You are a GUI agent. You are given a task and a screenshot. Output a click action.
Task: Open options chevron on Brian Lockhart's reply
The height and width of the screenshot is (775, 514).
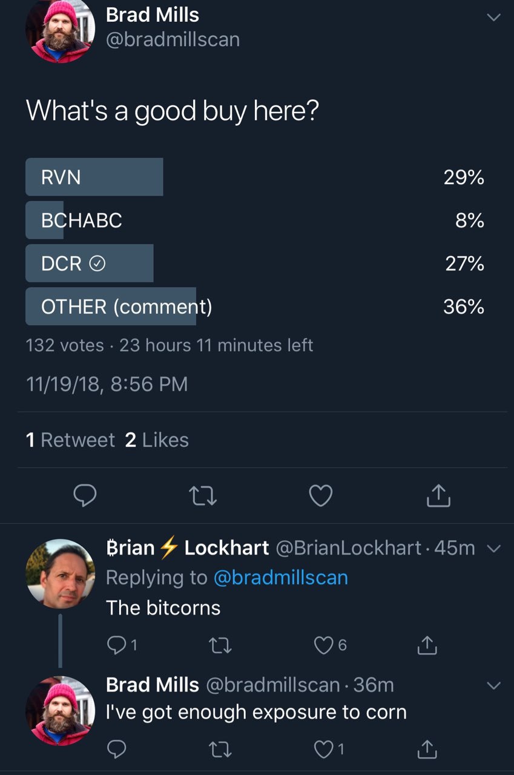coord(494,549)
